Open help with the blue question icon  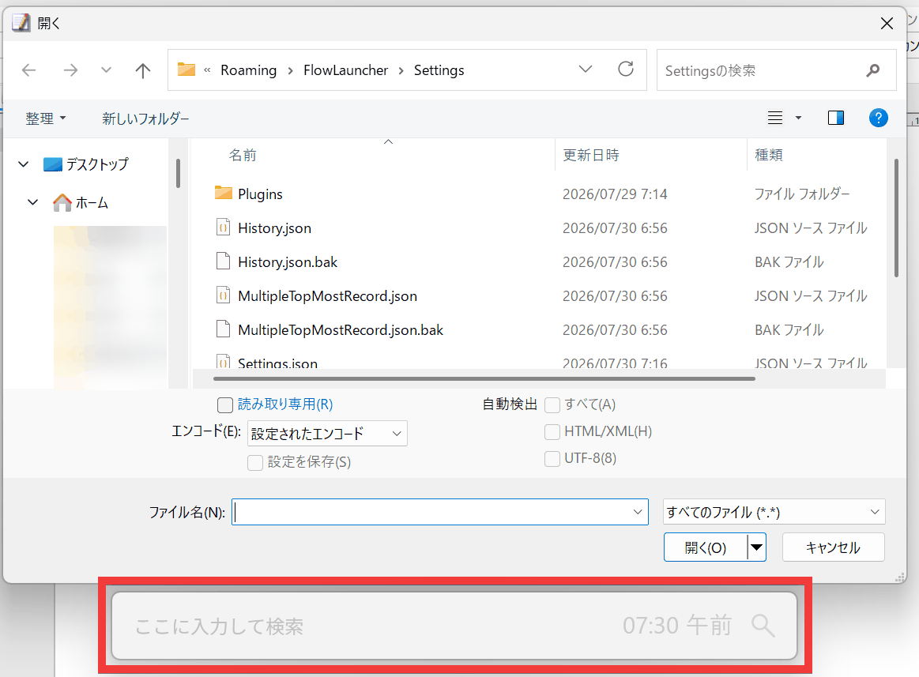878,118
